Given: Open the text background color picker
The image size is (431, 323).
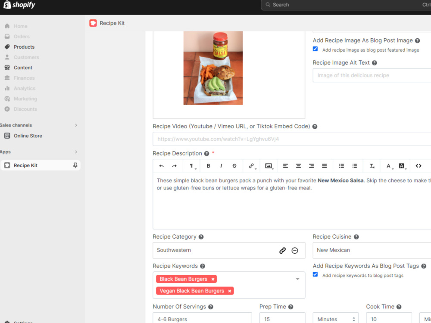Looking at the screenshot, I should pyautogui.click(x=402, y=166).
